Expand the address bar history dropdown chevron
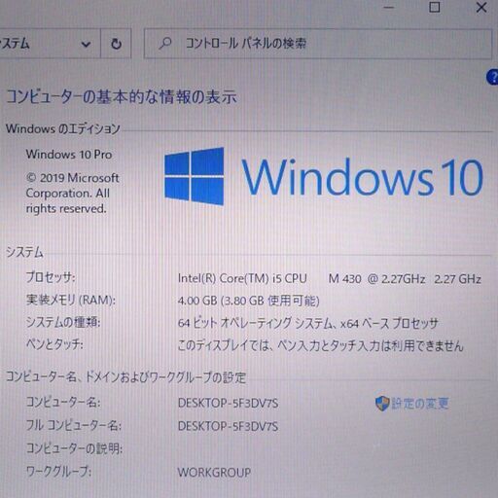The height and width of the screenshot is (498, 498). [86, 44]
